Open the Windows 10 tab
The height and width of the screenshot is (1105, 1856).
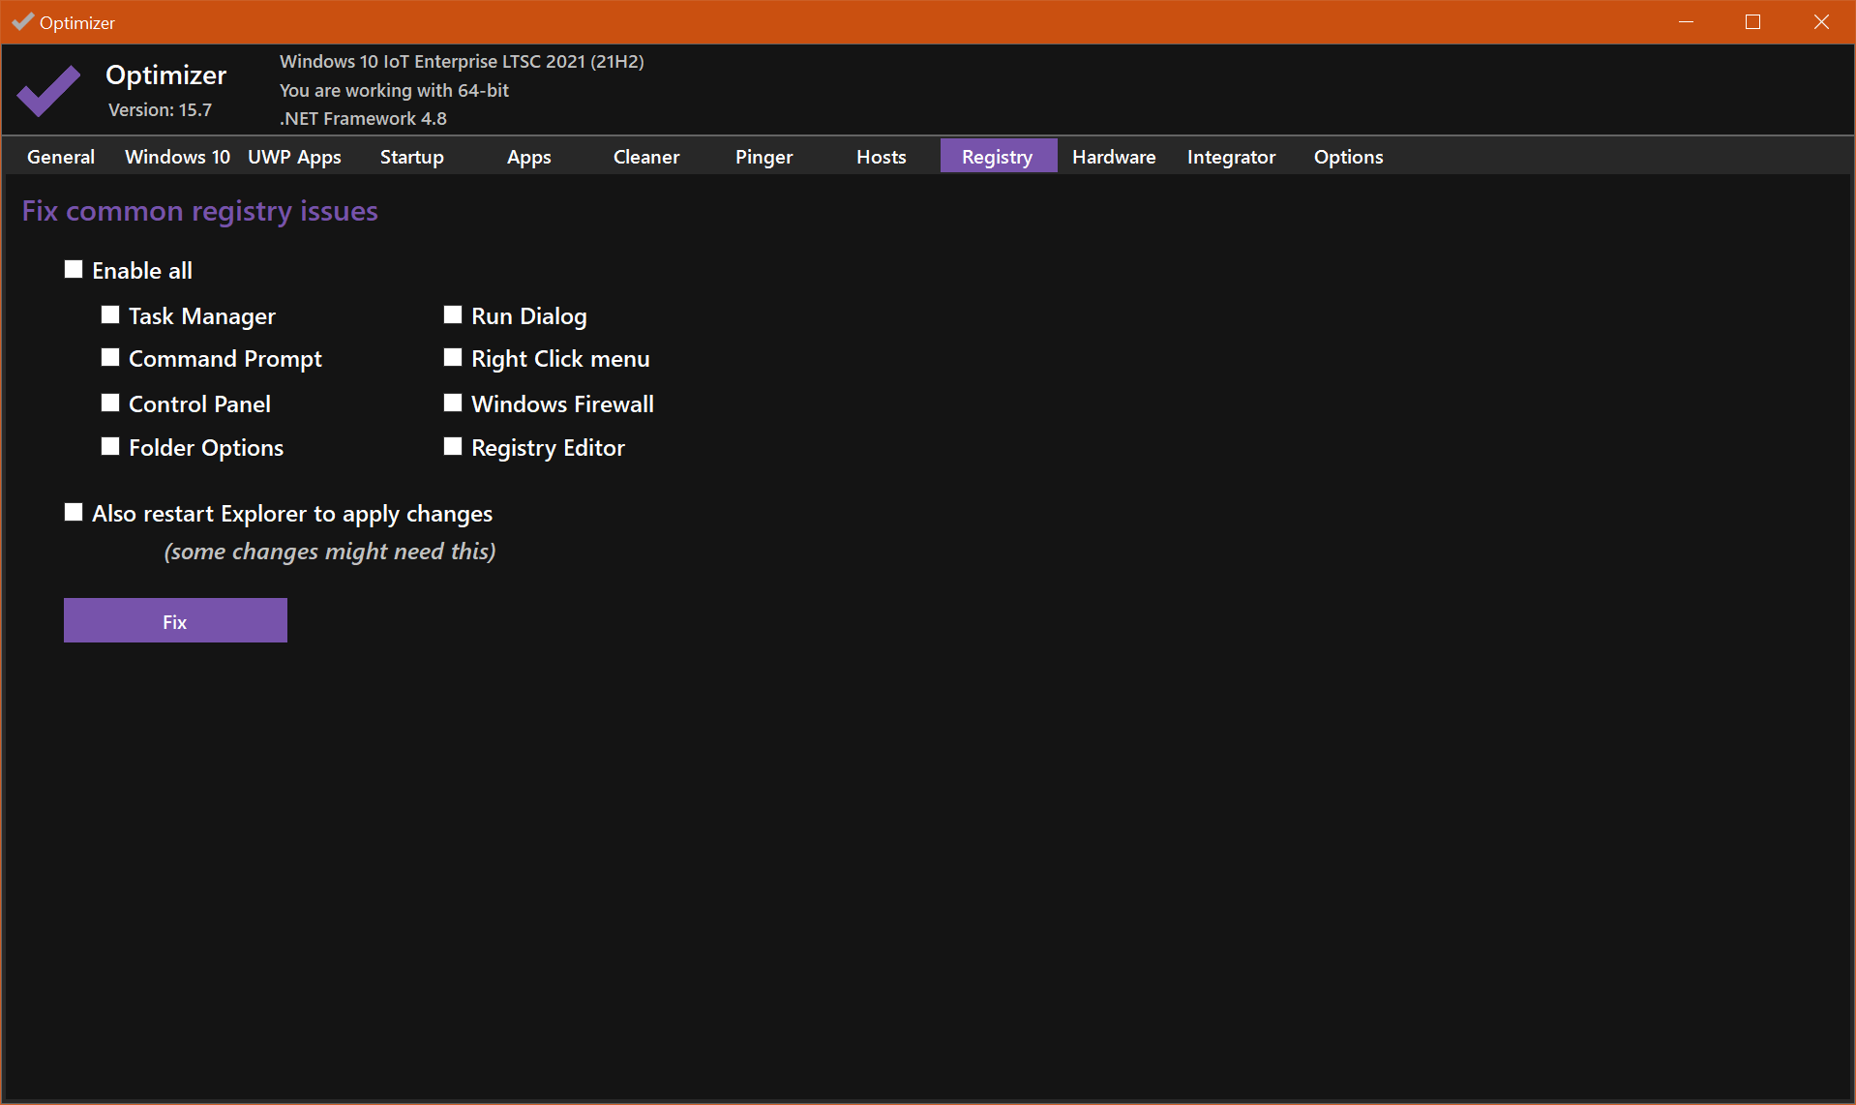[176, 156]
